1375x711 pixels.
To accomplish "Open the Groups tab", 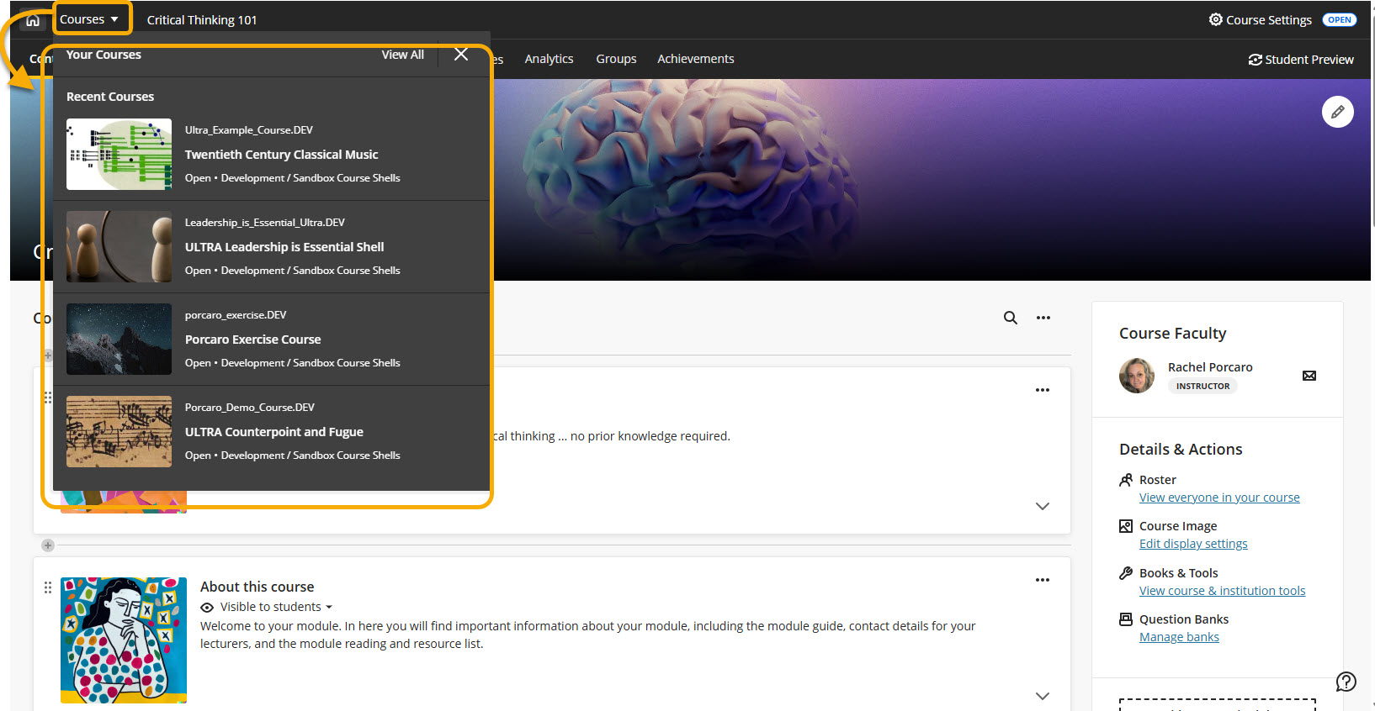I will point(616,59).
